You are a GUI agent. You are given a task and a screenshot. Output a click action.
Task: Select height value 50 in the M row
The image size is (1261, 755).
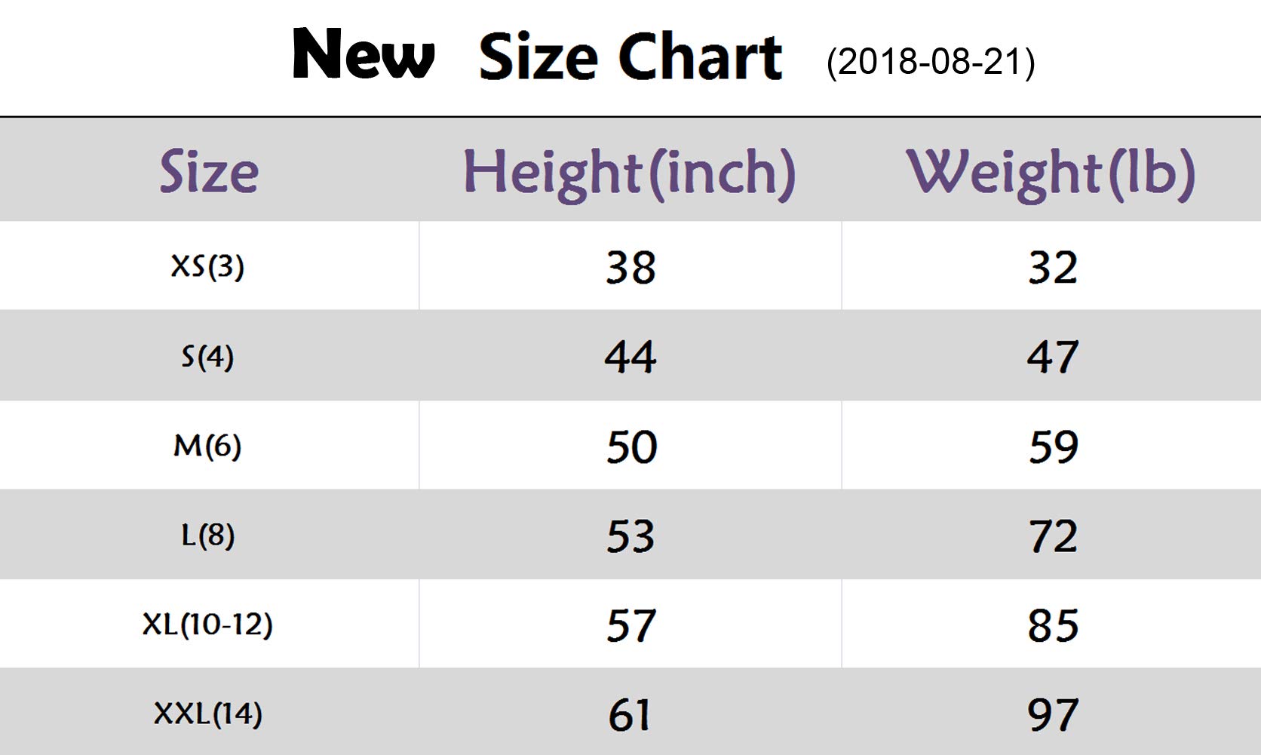click(631, 447)
